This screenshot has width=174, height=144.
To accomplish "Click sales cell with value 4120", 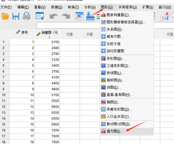I will pyautogui.click(x=47, y=77).
